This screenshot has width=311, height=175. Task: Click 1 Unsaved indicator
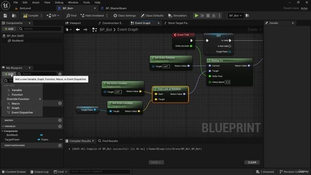[x=265, y=172]
